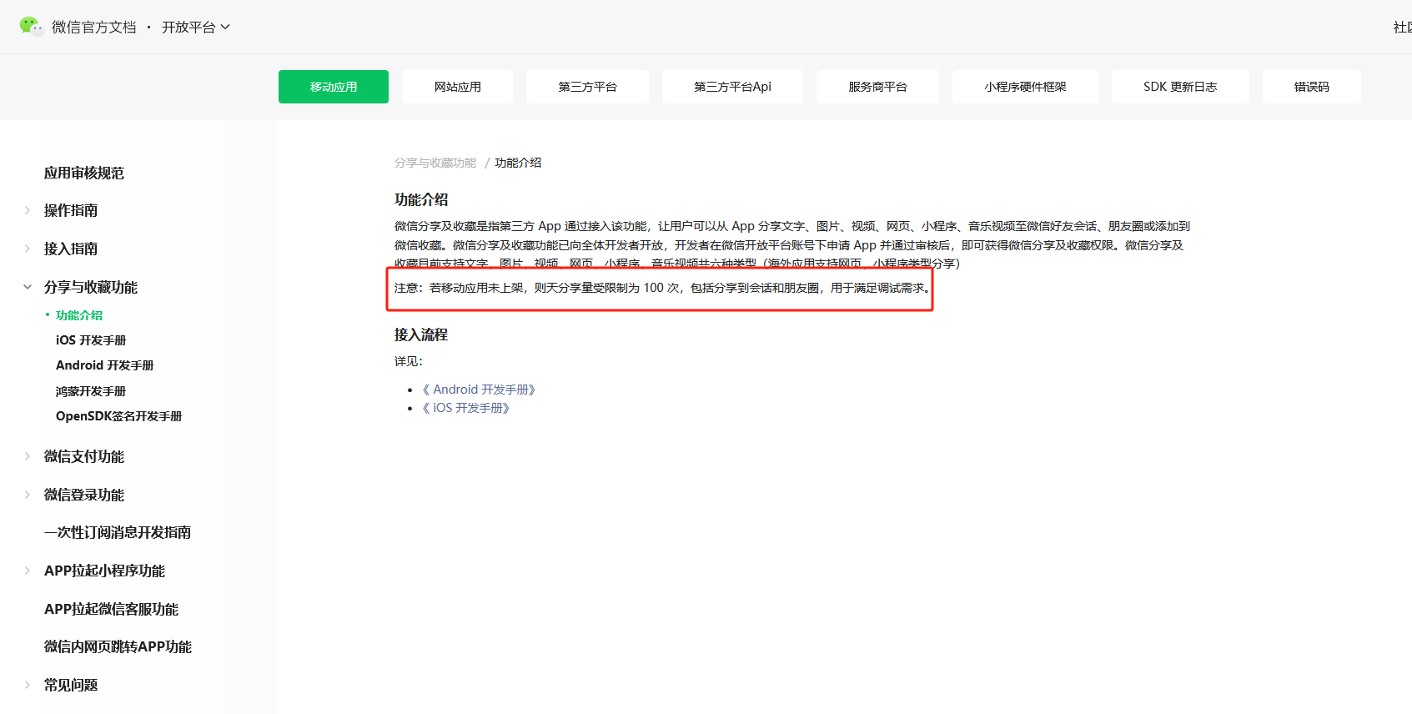Open the 《iOS 开发手册》 link in content
The height and width of the screenshot is (714, 1412).
pos(465,408)
